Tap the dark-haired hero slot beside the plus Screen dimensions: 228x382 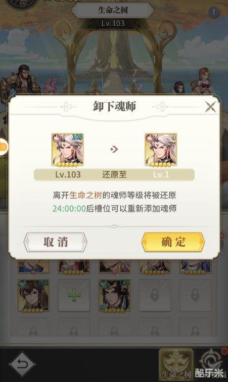click(114, 295)
